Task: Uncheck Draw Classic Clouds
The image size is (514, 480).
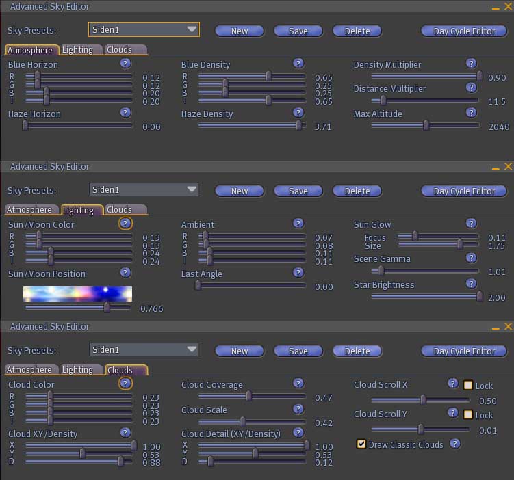Action: click(361, 444)
